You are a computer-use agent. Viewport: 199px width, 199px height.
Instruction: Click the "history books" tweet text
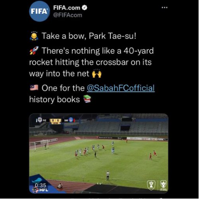(x=54, y=99)
